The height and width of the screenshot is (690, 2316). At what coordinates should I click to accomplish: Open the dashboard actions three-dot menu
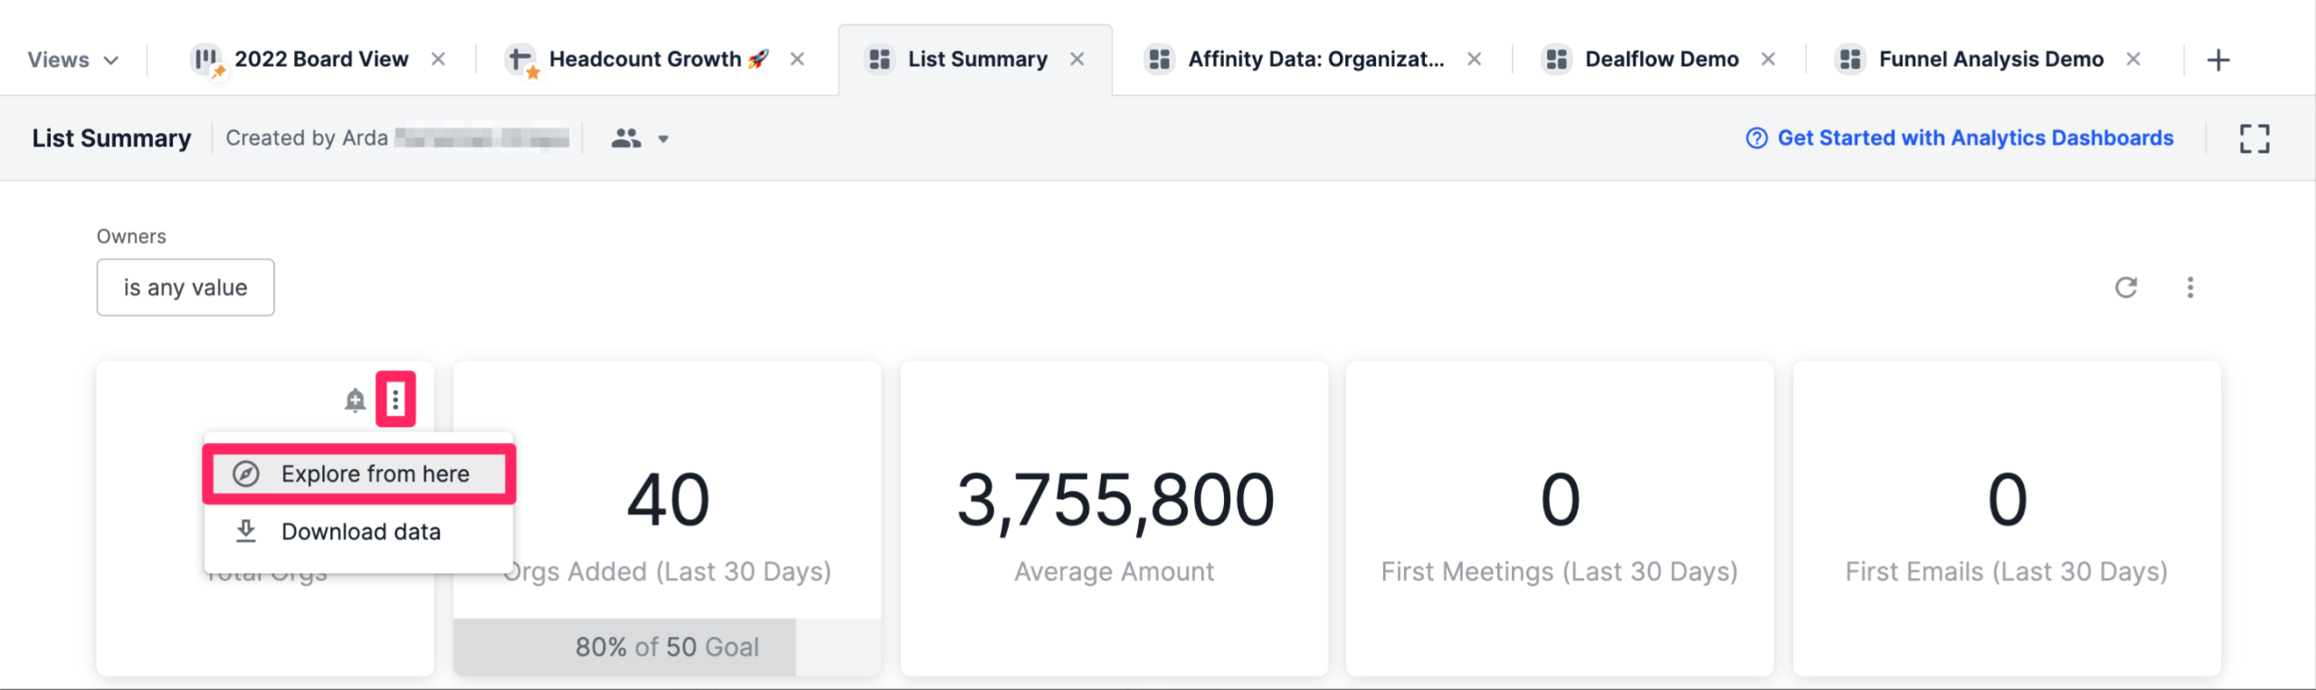(2190, 288)
